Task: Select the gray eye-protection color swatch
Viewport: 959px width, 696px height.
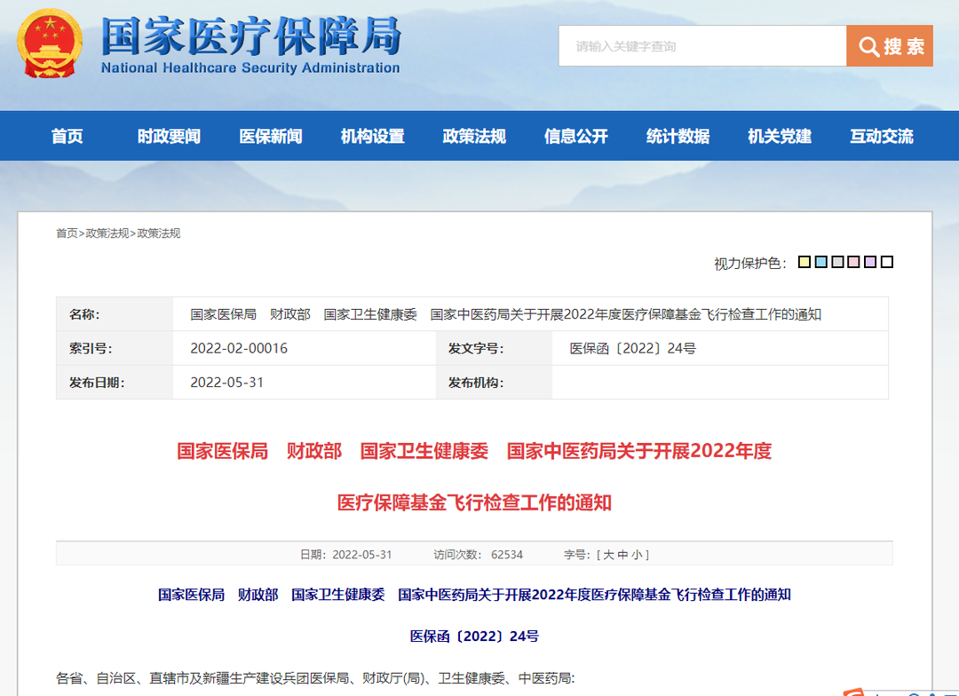Action: [x=837, y=262]
